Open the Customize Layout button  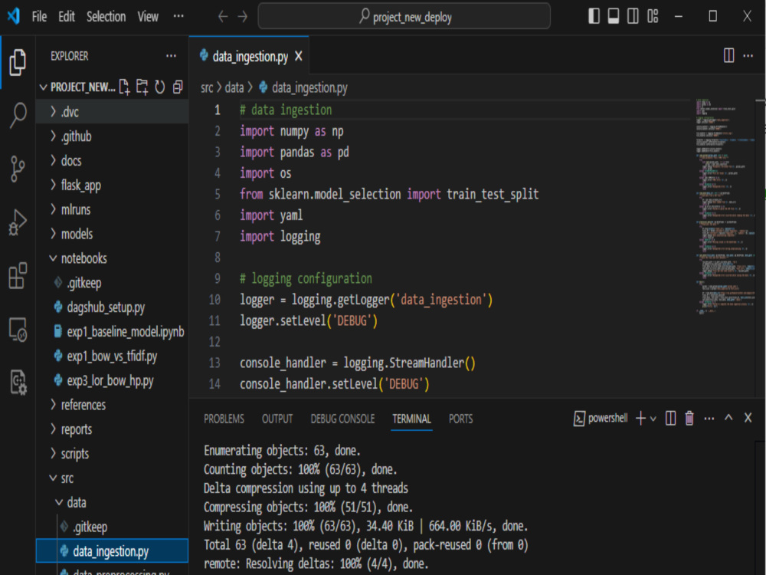click(653, 16)
